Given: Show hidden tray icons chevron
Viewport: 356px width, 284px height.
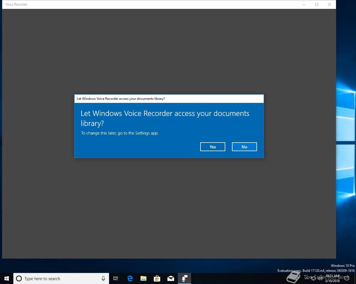Looking at the screenshot, I should (x=307, y=278).
